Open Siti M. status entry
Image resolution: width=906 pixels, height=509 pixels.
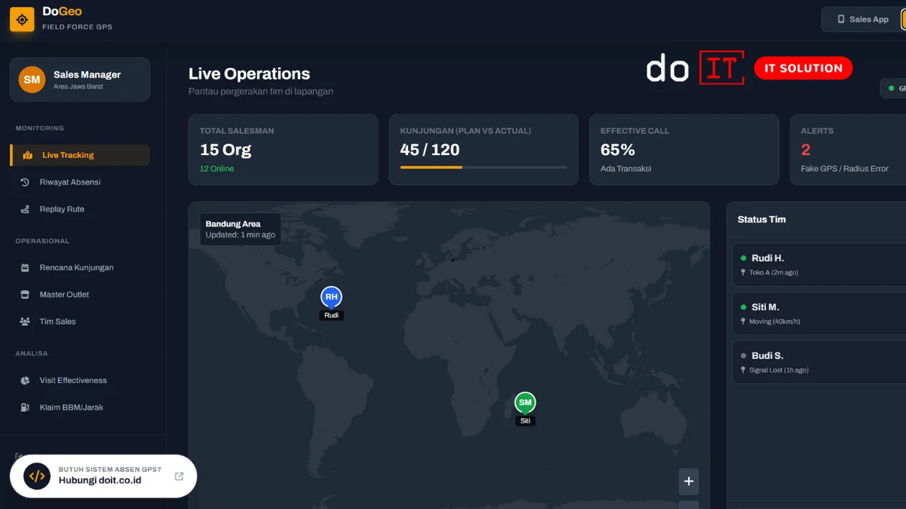[819, 314]
